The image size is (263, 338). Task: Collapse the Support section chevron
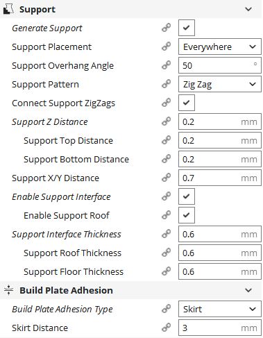[248, 9]
